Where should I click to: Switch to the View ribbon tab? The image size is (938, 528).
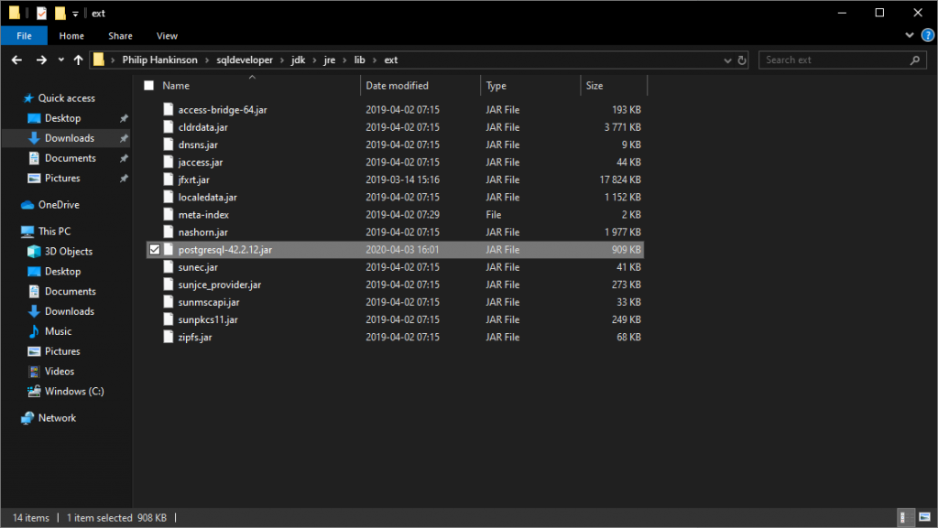coord(167,36)
